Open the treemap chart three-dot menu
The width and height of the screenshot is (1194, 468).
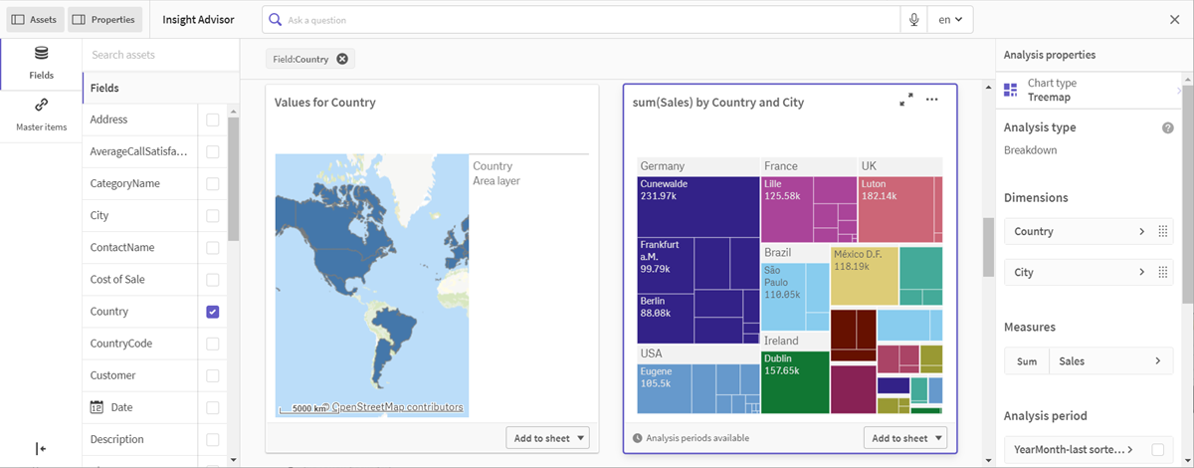click(932, 101)
